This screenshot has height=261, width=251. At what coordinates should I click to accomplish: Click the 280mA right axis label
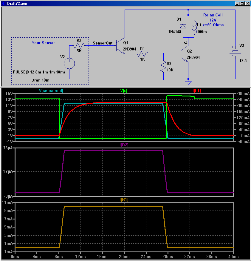[x=243, y=93]
